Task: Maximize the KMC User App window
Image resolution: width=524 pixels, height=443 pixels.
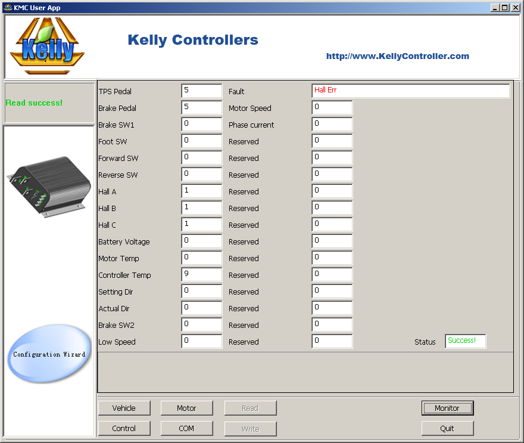Action: pos(506,7)
